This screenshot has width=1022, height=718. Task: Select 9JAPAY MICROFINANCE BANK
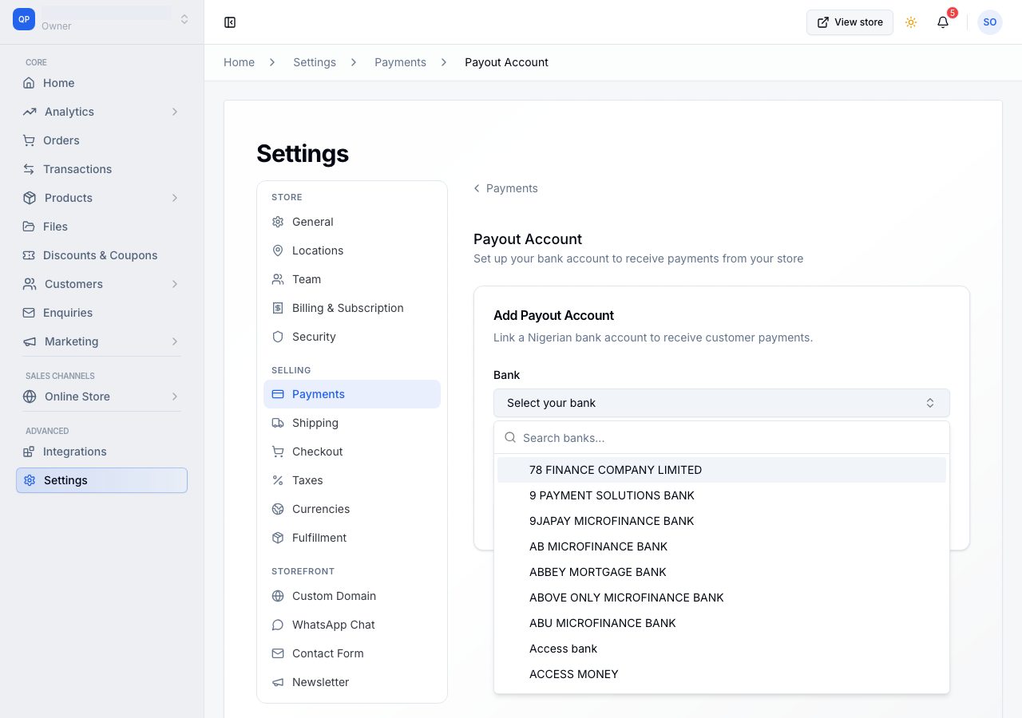coord(722,521)
